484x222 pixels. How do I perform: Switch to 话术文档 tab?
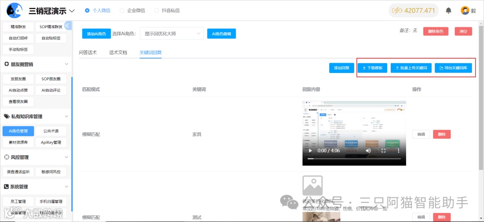(118, 52)
